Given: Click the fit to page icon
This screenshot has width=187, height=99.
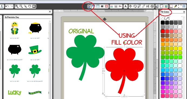Looking at the screenshot, I should 34,6.
